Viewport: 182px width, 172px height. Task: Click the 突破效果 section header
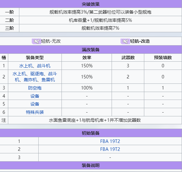91,4
